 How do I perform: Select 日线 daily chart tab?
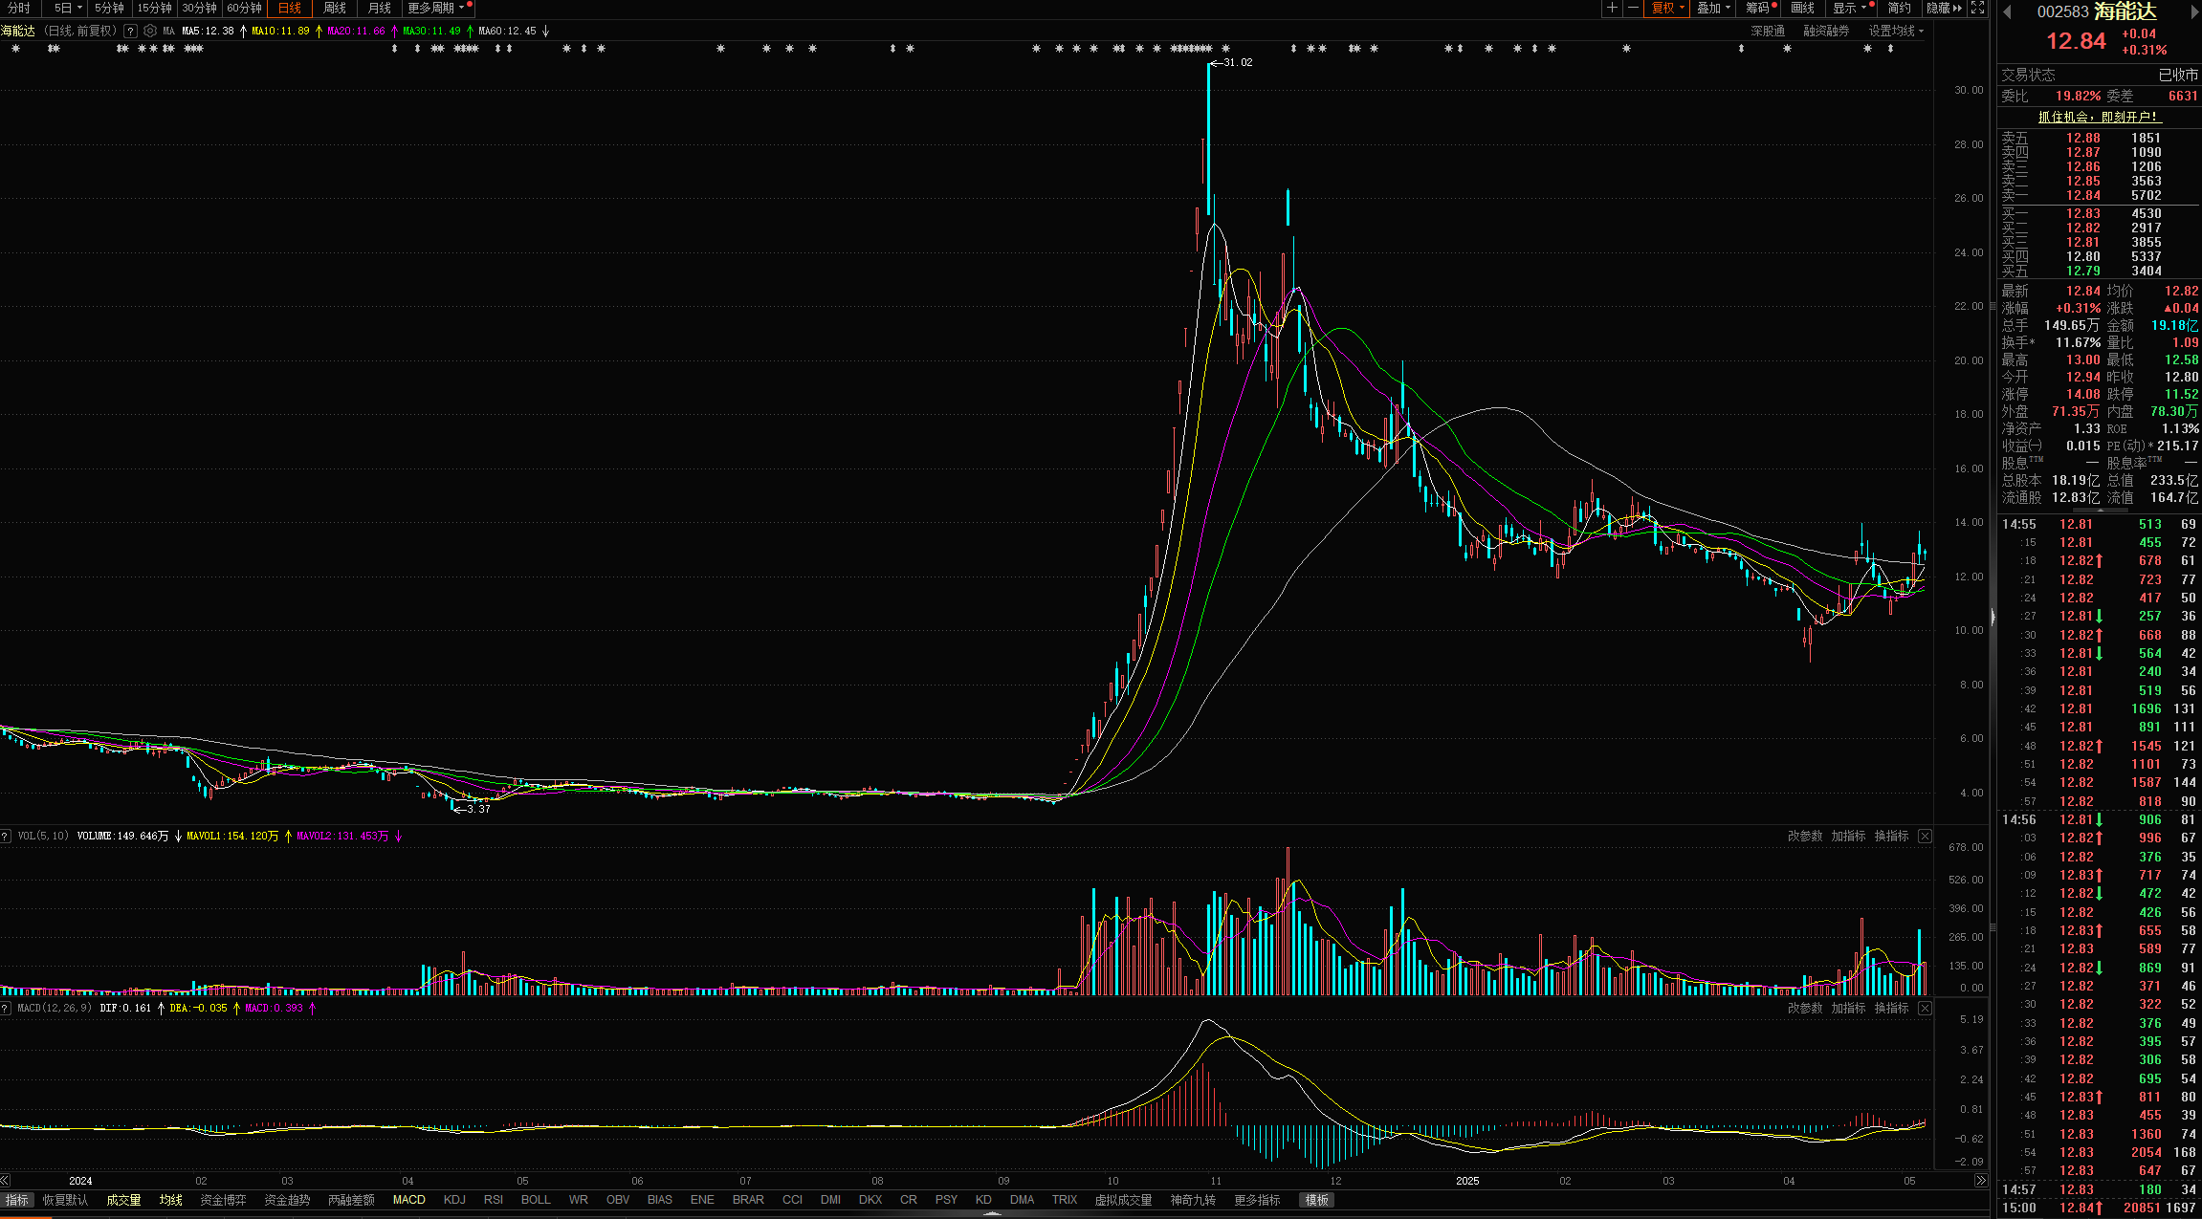289,8
